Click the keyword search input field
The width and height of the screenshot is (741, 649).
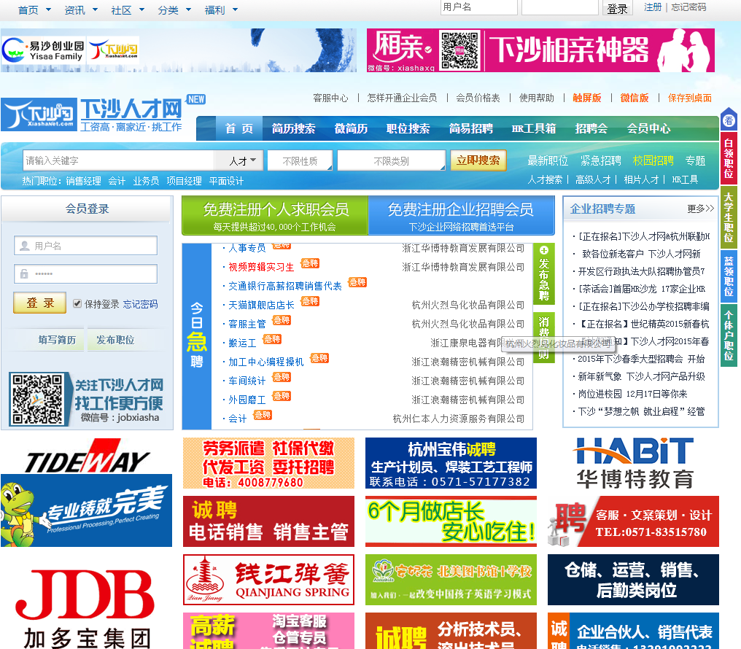coord(119,160)
